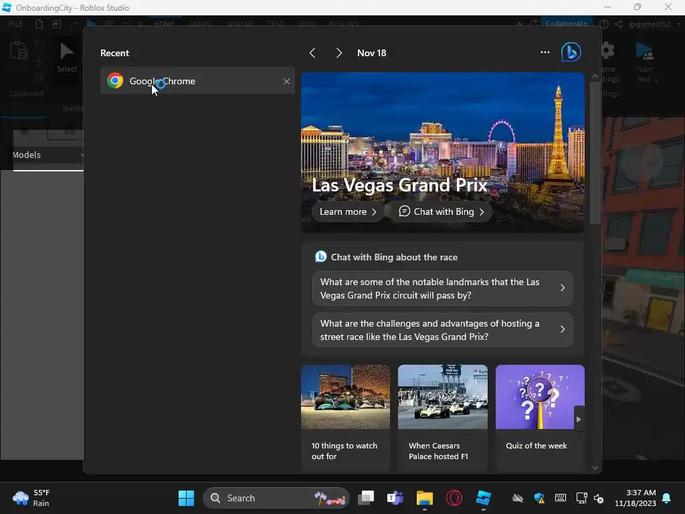Open the Models dropdown in the Toolbox
The width and height of the screenshot is (685, 514).
(x=48, y=155)
